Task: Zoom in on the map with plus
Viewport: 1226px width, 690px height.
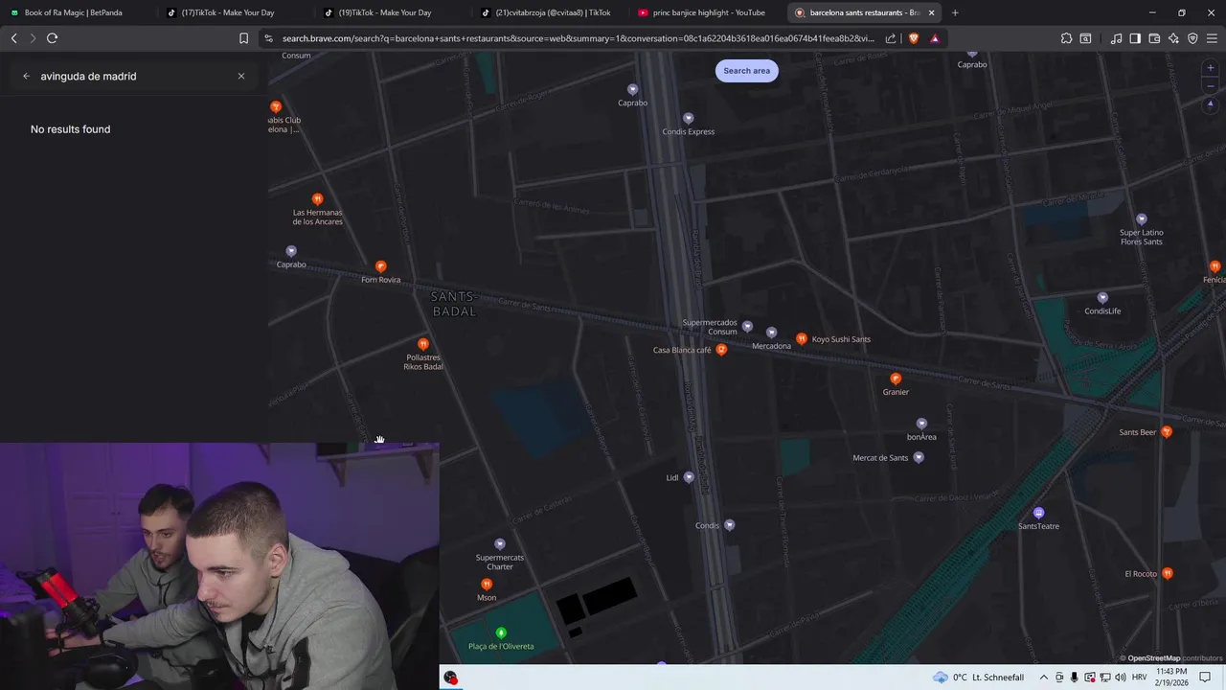Action: point(1211,68)
